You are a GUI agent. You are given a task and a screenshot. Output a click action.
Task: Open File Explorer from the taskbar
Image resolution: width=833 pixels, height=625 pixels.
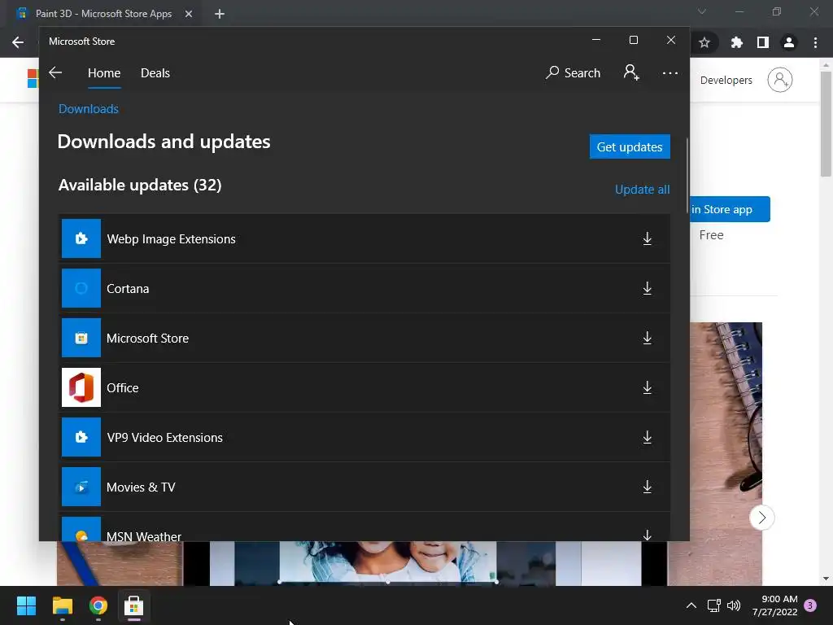coord(62,605)
